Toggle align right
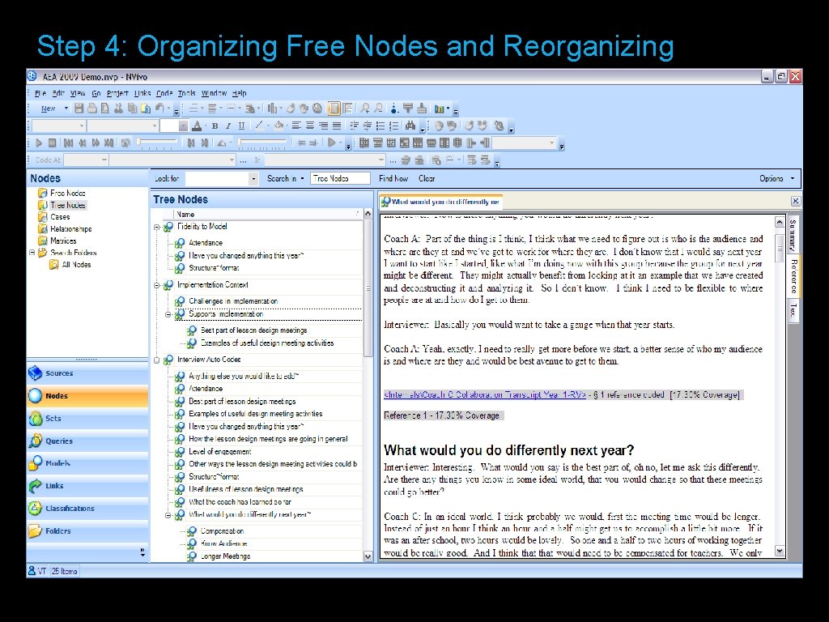The height and width of the screenshot is (622, 829). [x=323, y=126]
